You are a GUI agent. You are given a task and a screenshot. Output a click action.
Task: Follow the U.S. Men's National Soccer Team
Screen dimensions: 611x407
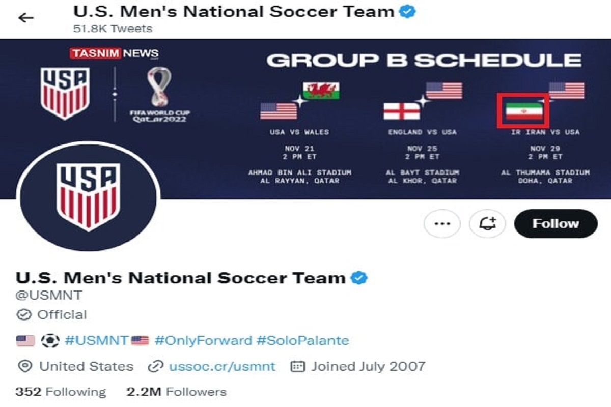(x=556, y=224)
